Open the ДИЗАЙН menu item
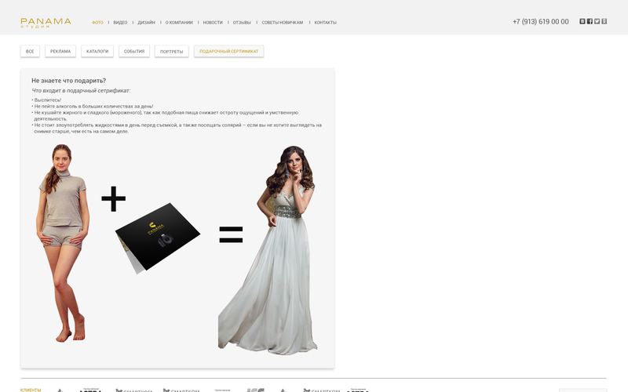This screenshot has height=392, width=628. click(x=146, y=23)
